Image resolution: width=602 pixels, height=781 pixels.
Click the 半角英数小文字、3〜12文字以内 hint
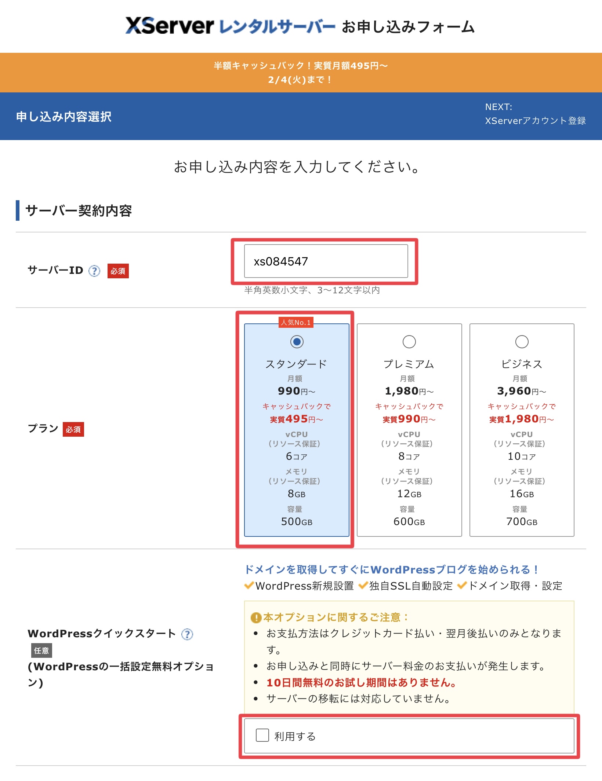pyautogui.click(x=312, y=290)
